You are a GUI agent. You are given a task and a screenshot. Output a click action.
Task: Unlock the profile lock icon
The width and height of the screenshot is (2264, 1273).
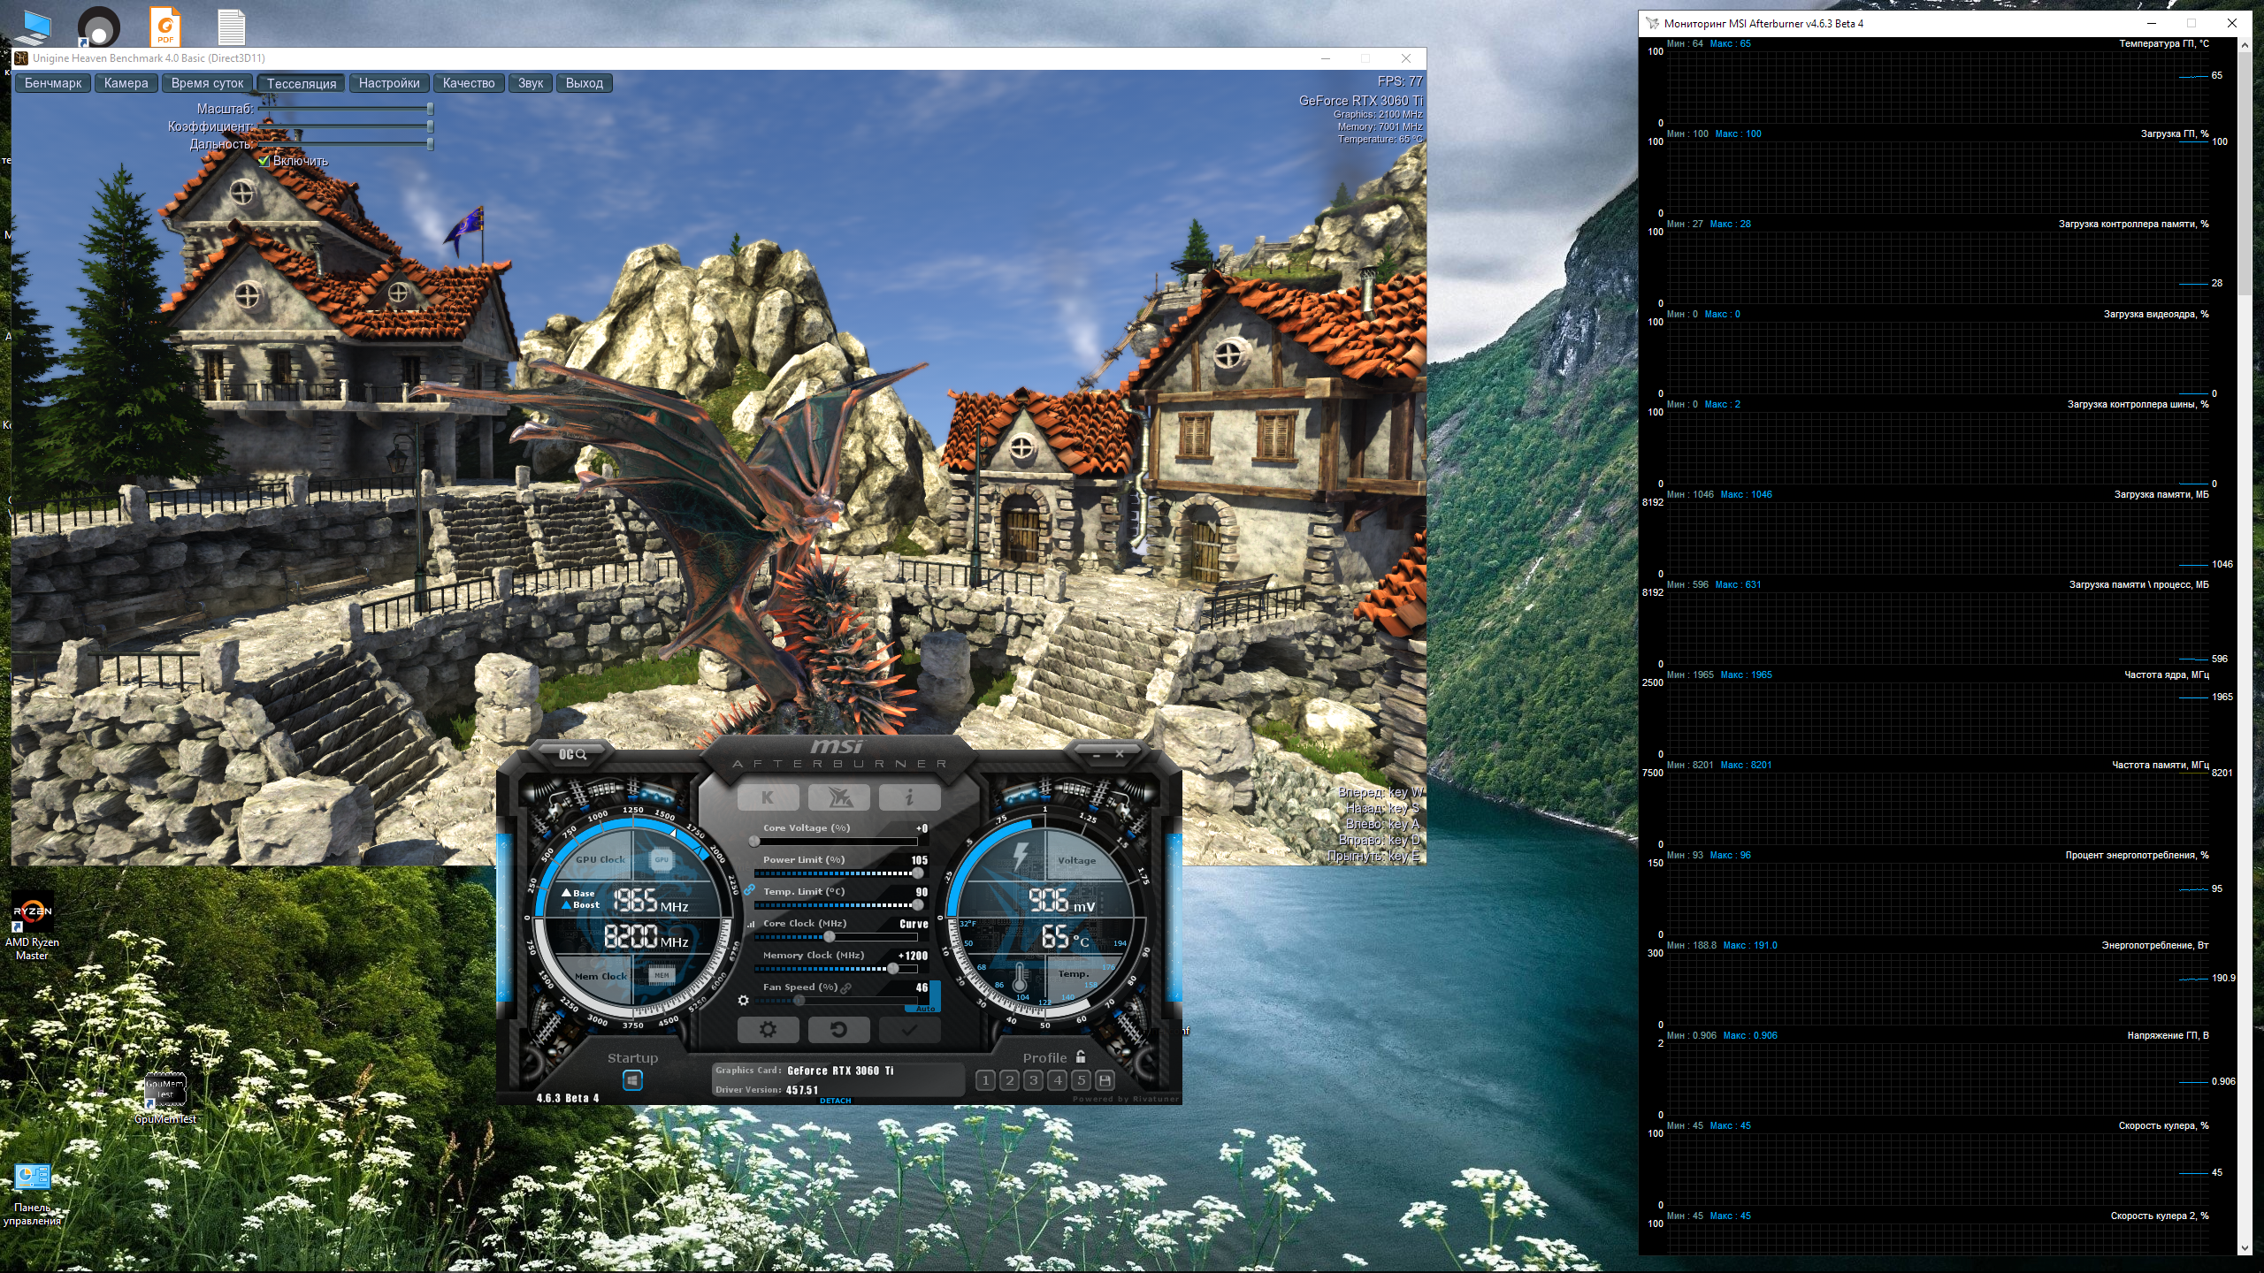[x=1081, y=1057]
